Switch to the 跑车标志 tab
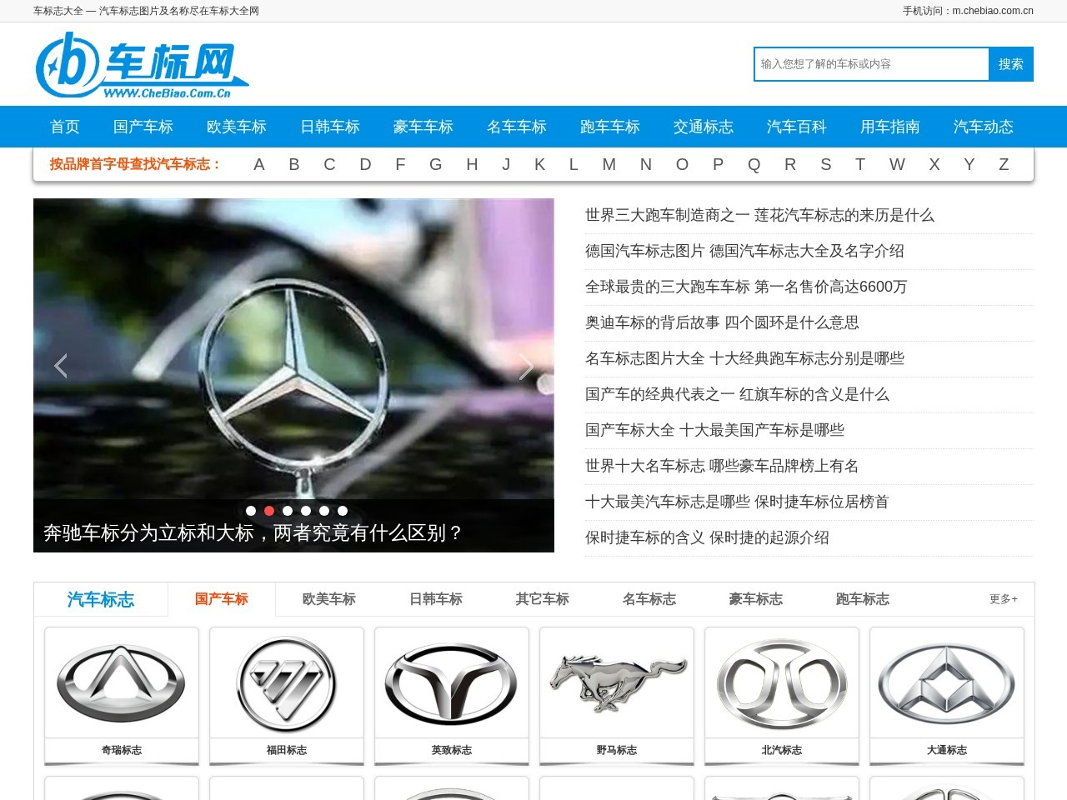1067x800 pixels. coord(863,599)
